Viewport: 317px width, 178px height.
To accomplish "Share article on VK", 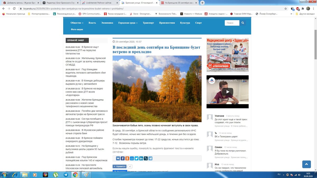I will tap(118, 158).
